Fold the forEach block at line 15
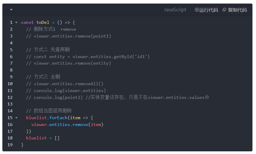This screenshot has width=256, height=154. click(x=16, y=118)
